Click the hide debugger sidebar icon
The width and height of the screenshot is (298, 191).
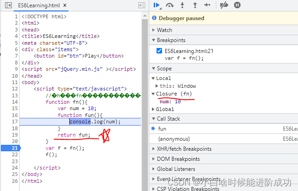coord(141,5)
